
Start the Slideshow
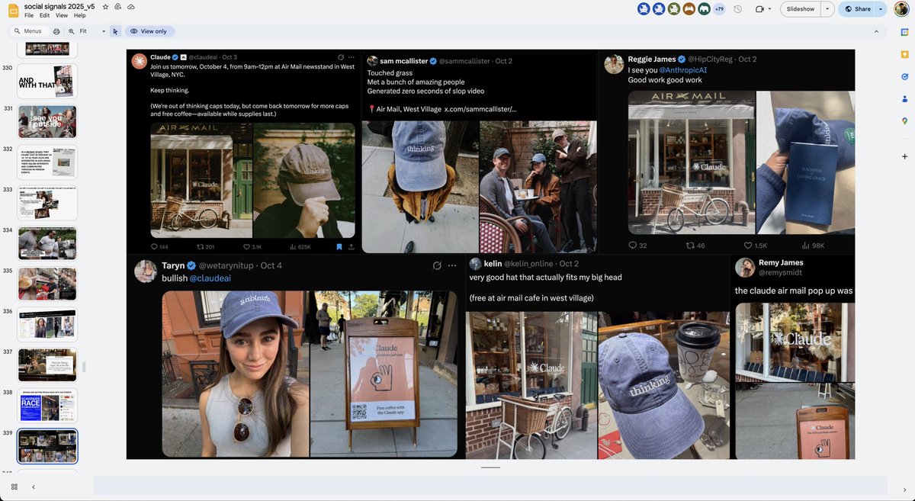801,9
